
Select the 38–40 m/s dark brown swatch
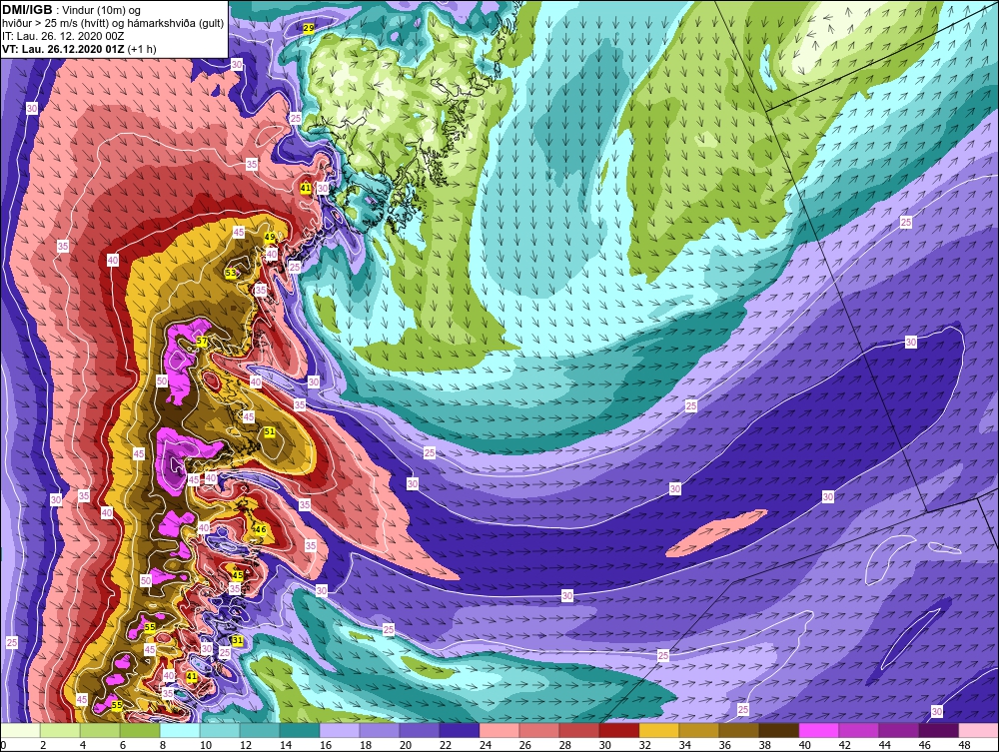pos(778,730)
